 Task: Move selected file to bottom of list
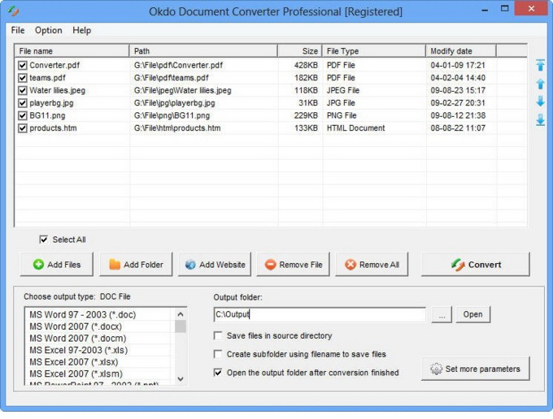click(540, 120)
